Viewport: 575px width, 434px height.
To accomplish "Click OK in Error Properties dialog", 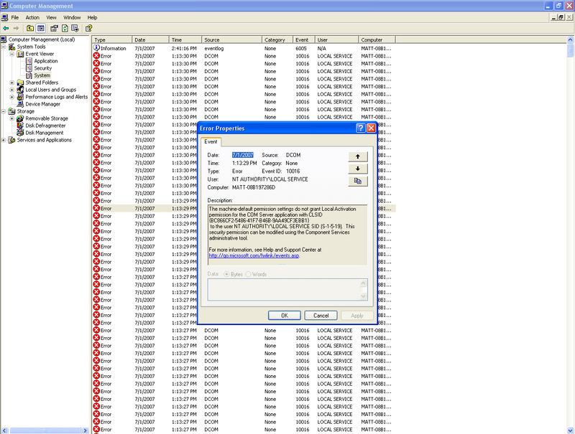I will (284, 316).
